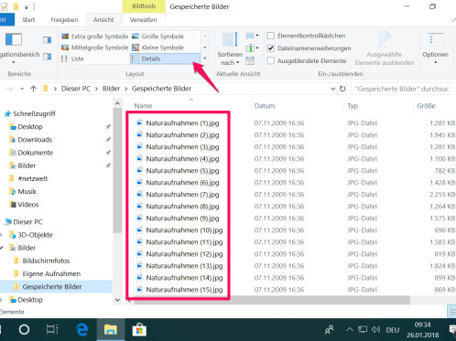
Task: Open Bildschirmfotos subfolder
Action: [x=42, y=261]
